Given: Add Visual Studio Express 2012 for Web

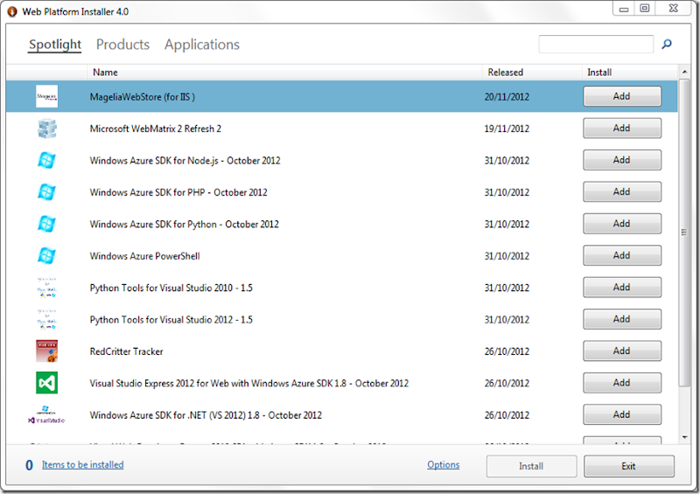Looking at the screenshot, I should [x=622, y=383].
